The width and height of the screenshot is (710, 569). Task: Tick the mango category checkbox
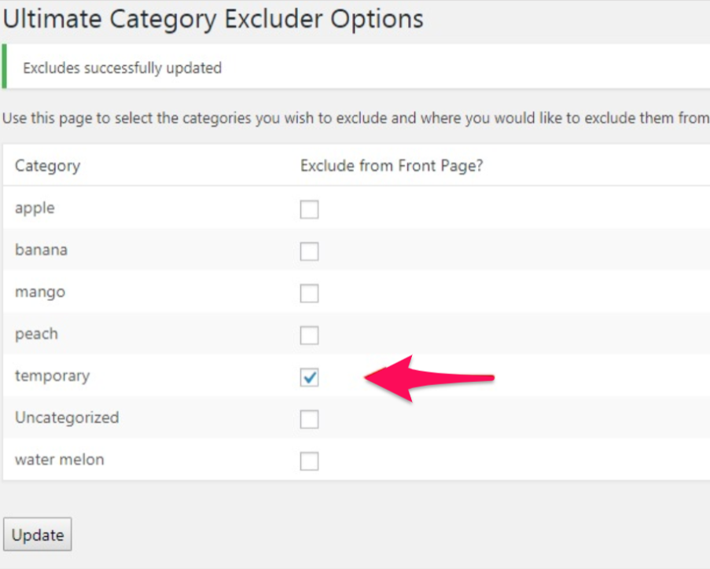[x=310, y=294]
